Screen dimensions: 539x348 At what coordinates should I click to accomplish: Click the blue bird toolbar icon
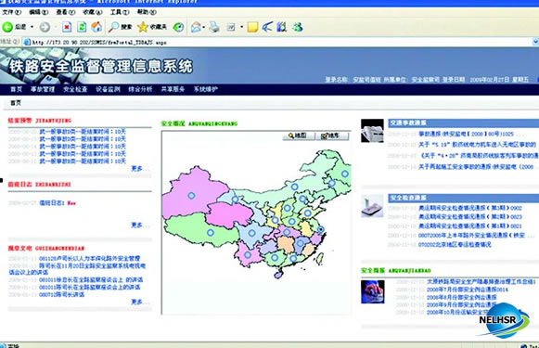tap(267, 27)
